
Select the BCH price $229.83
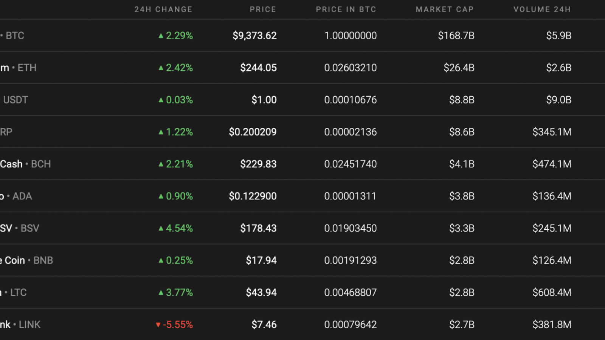(259, 164)
